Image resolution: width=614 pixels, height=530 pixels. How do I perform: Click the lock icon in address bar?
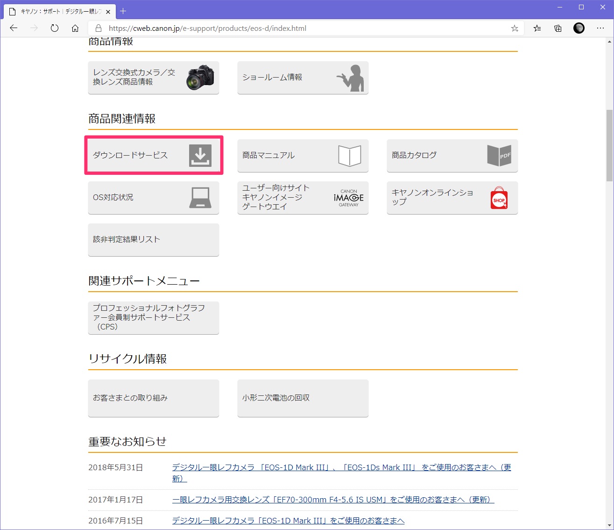99,28
